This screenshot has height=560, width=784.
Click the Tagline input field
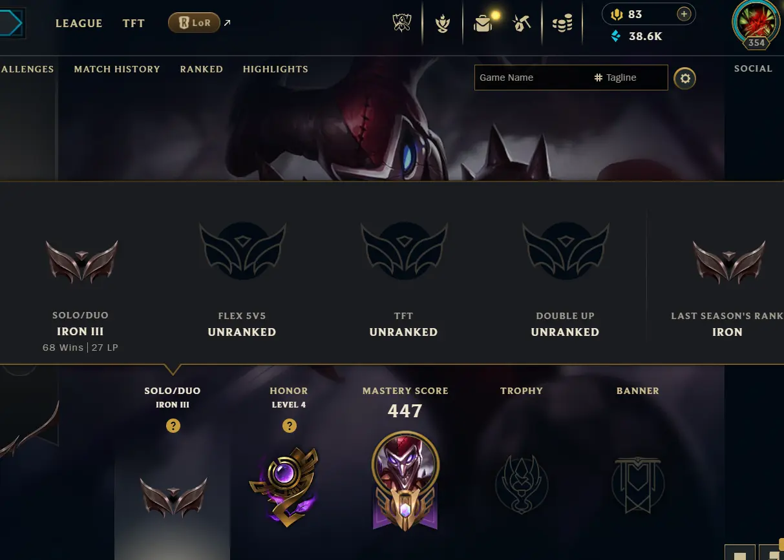pyautogui.click(x=629, y=78)
